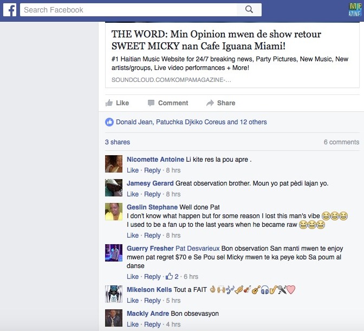Image resolution: width=364 pixels, height=331 pixels.
Task: Open Geslin Stephane's profile name link
Action: coord(152,207)
